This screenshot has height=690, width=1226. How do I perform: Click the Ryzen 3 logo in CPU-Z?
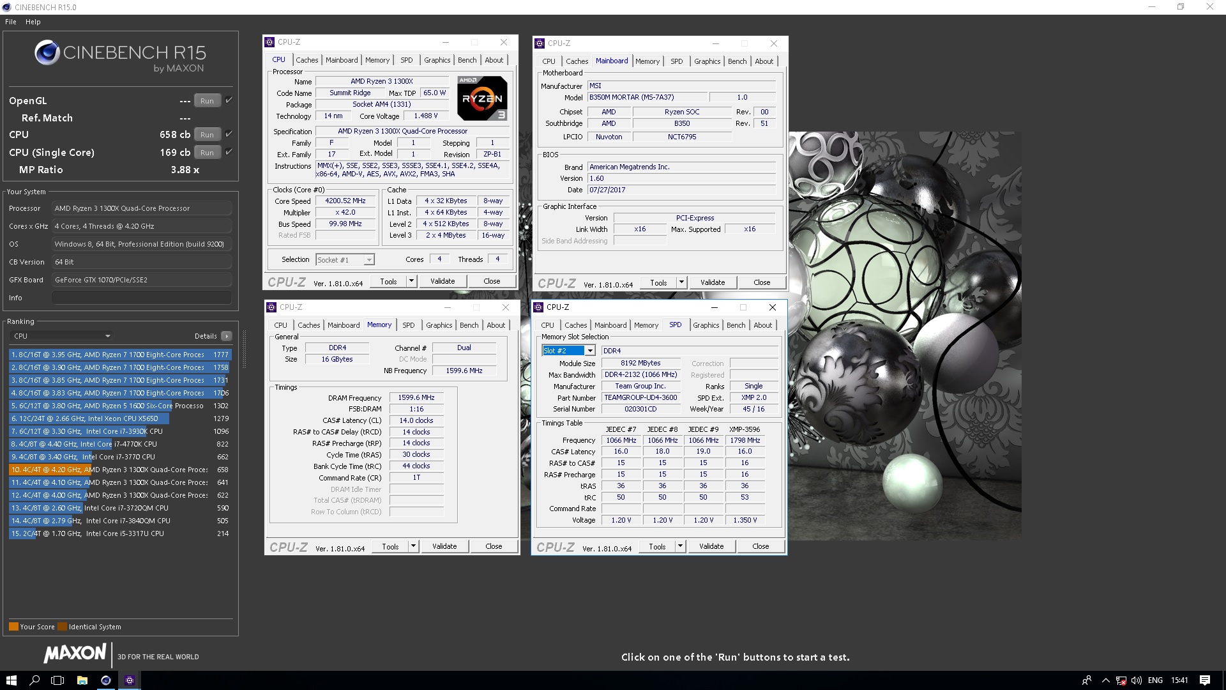[x=483, y=98]
